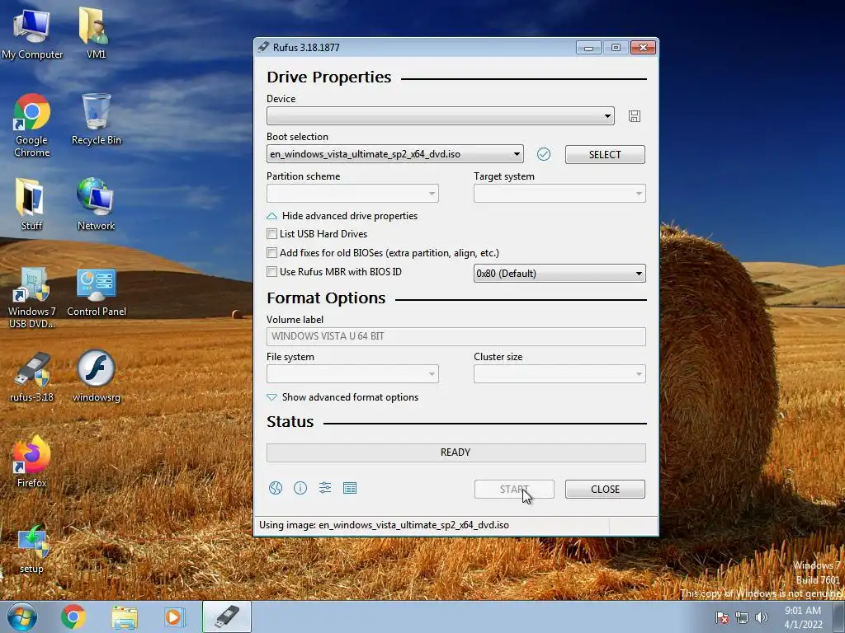The image size is (845, 633).
Task: Click the SELECT button
Action: click(605, 154)
